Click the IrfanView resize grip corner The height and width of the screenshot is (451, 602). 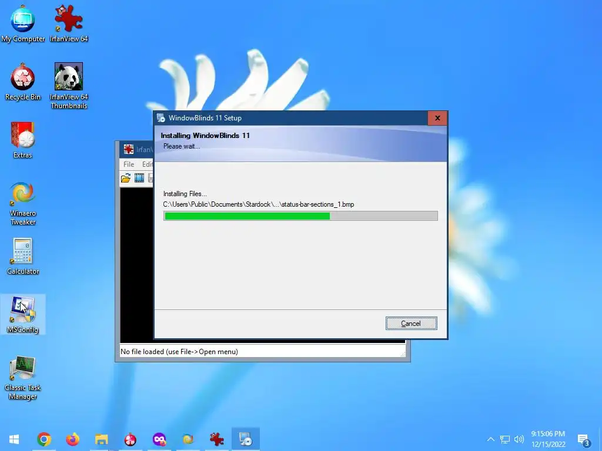pyautogui.click(x=403, y=354)
